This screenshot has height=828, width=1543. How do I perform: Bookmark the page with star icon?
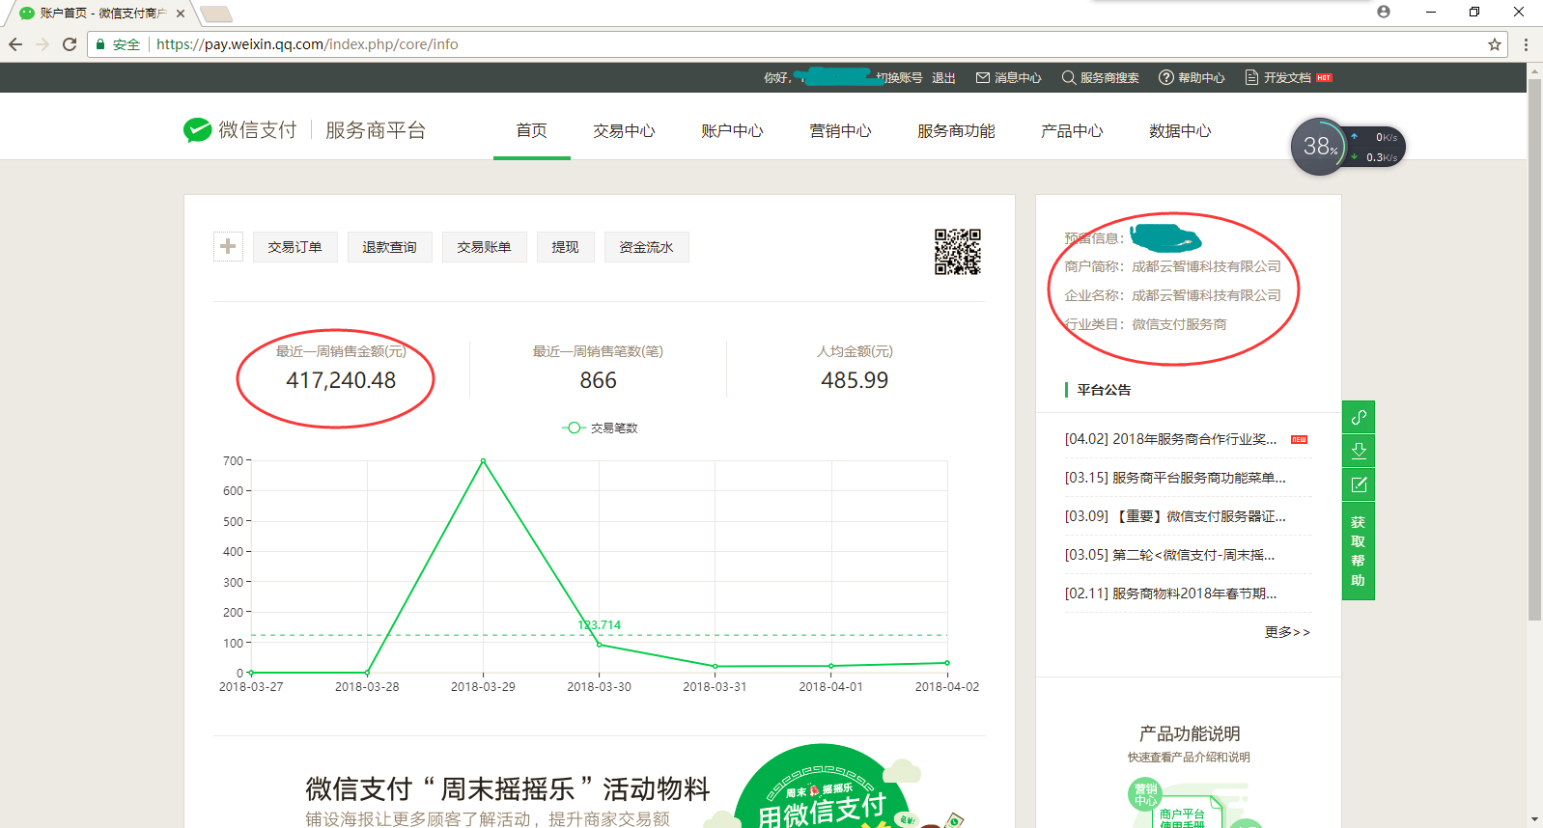coord(1495,44)
